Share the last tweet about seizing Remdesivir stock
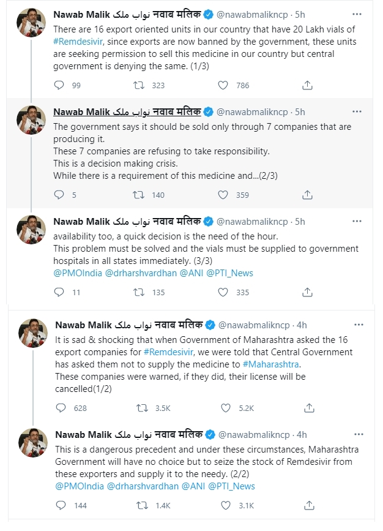Image resolution: width=383 pixels, height=531 pixels. [x=310, y=505]
